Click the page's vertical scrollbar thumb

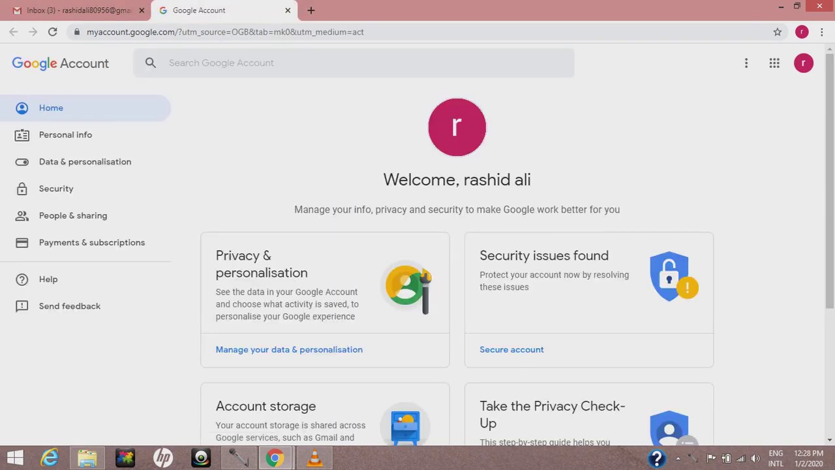coord(830,180)
